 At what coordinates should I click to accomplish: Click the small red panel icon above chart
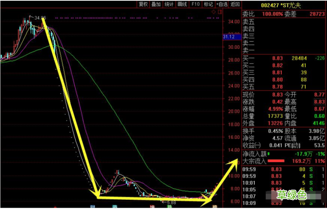(x=218, y=12)
